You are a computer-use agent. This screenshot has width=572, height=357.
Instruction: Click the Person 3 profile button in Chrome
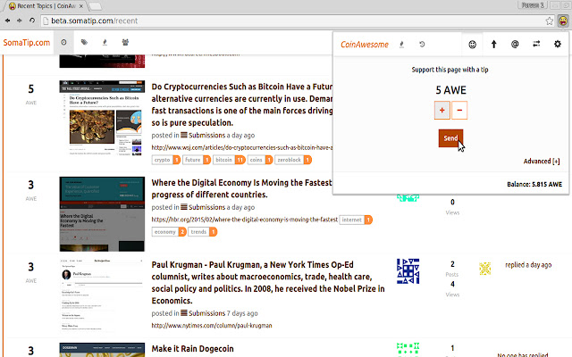point(533,5)
